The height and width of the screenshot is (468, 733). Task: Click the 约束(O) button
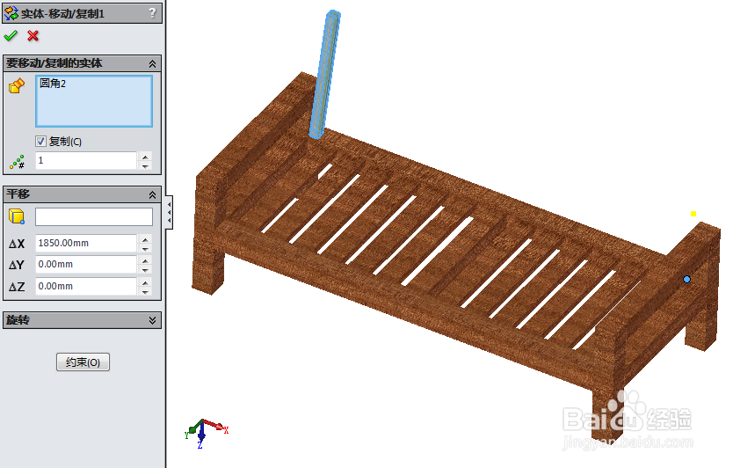click(83, 362)
